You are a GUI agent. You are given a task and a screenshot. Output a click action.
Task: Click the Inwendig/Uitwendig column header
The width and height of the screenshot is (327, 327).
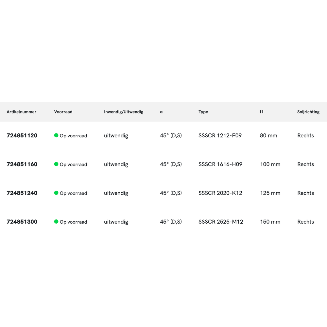[x=124, y=112]
